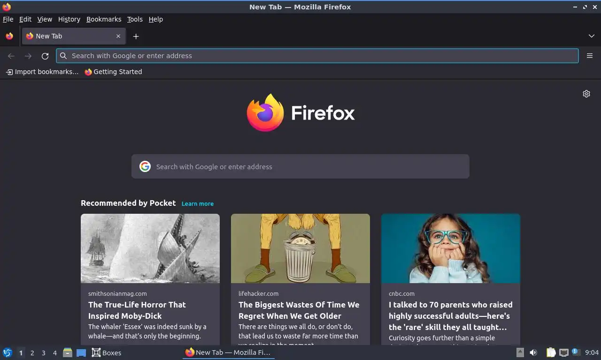Select the New Tab tab
This screenshot has height=360, width=601.
tap(73, 36)
